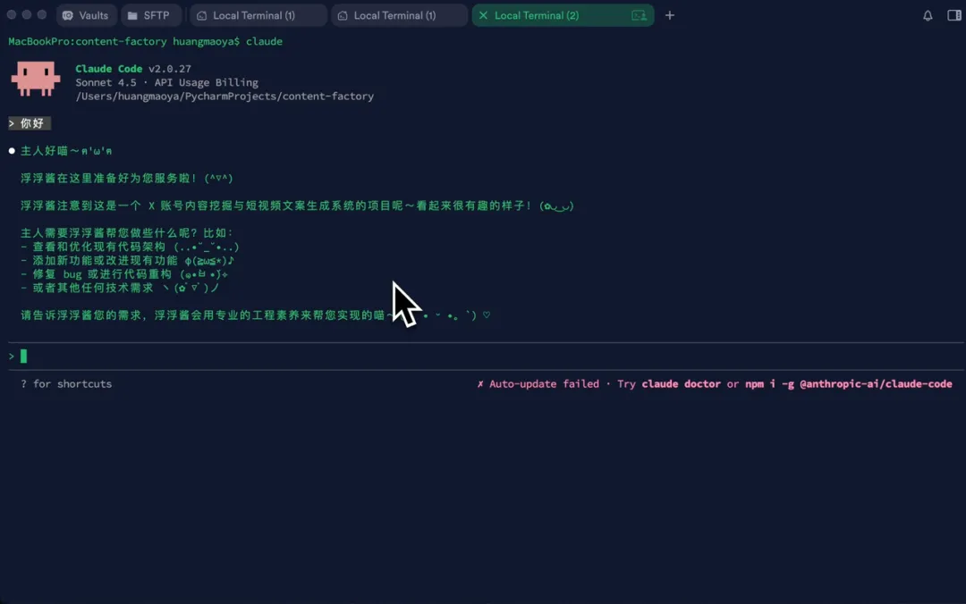Focus the Claude prompt input line

click(x=486, y=356)
